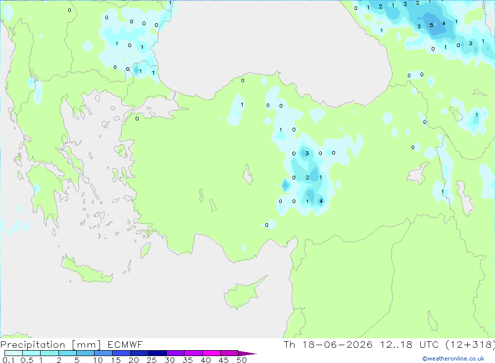Click the 45–50 mm legend color swatch

[x=230, y=353]
